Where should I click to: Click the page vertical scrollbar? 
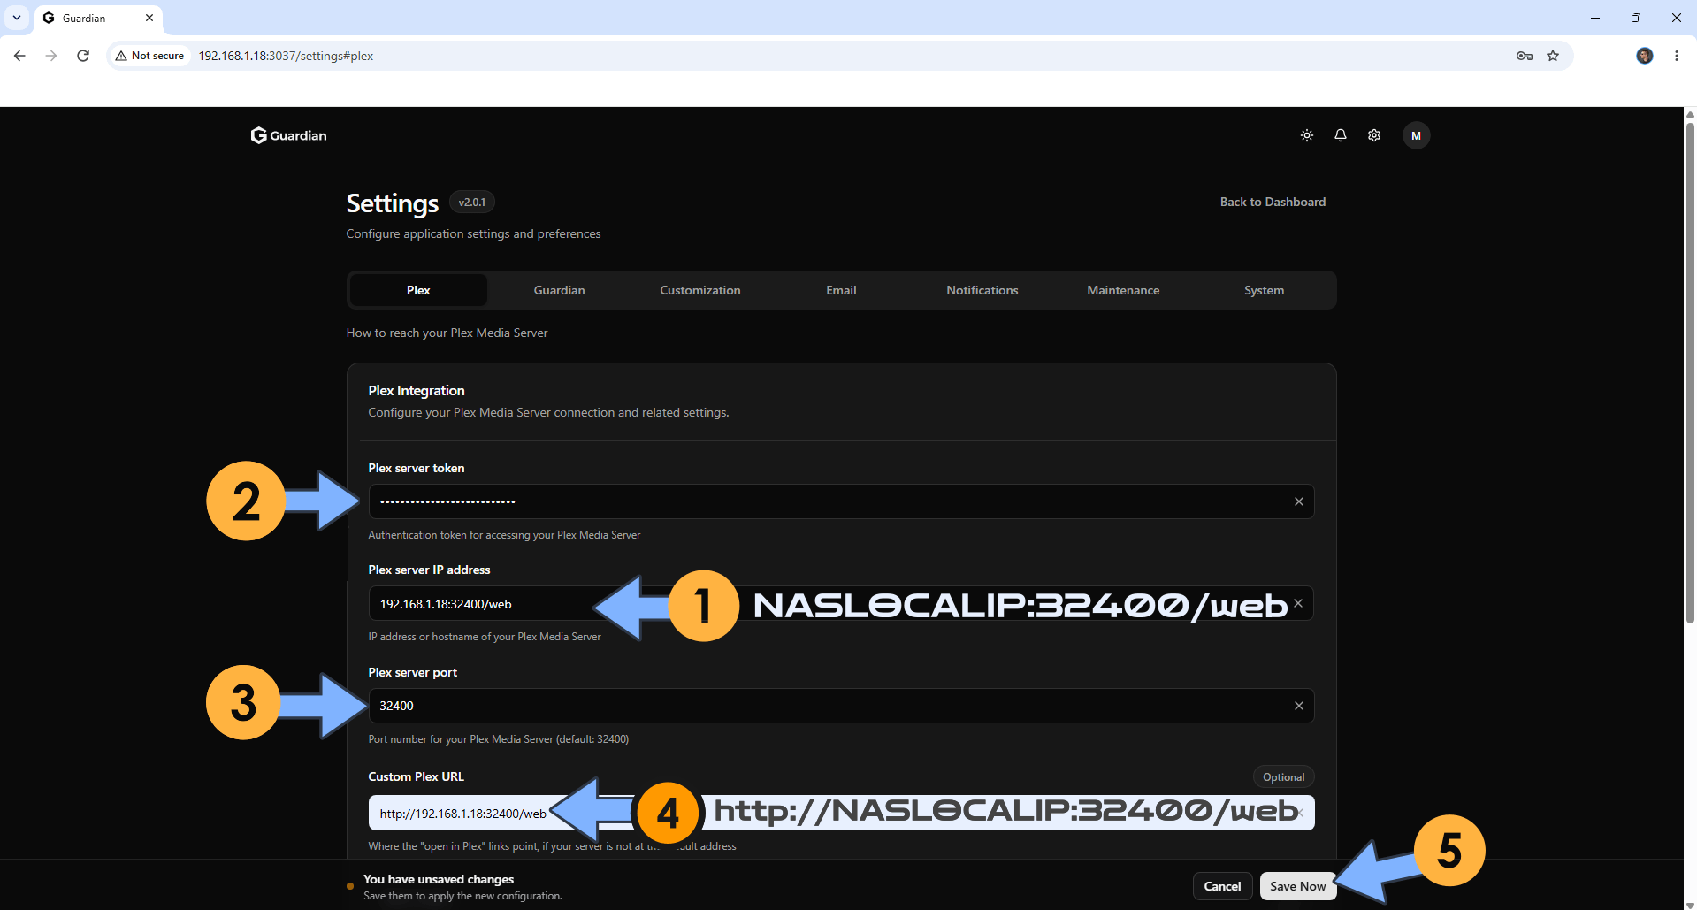1690,371
